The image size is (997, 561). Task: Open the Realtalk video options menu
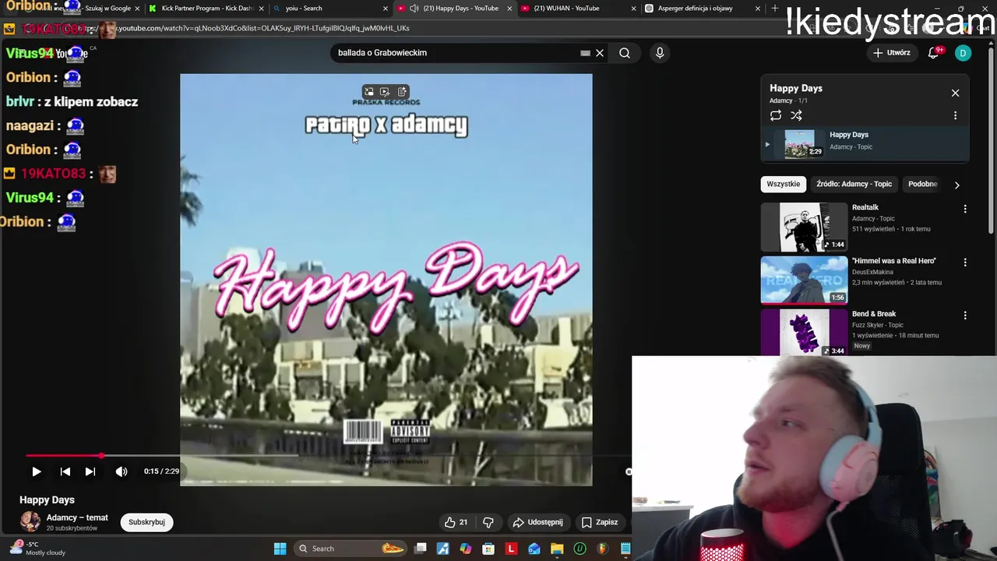click(x=965, y=209)
